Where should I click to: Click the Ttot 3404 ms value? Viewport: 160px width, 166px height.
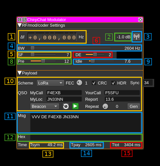coord(132,145)
